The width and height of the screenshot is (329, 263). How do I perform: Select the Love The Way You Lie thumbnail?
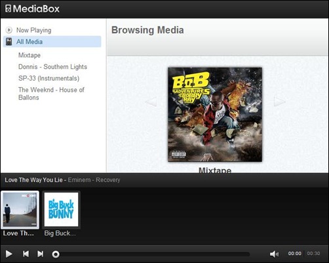coord(20,210)
